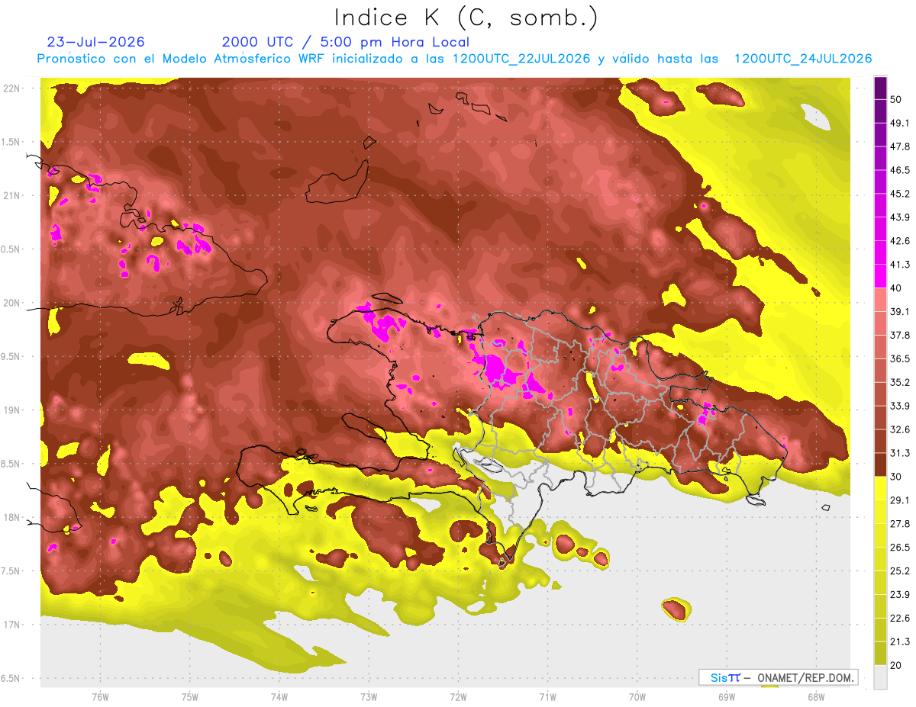The width and height of the screenshot is (916, 707).
Task: Click the olive swatch between 20 and 21.3
Action: point(880,653)
